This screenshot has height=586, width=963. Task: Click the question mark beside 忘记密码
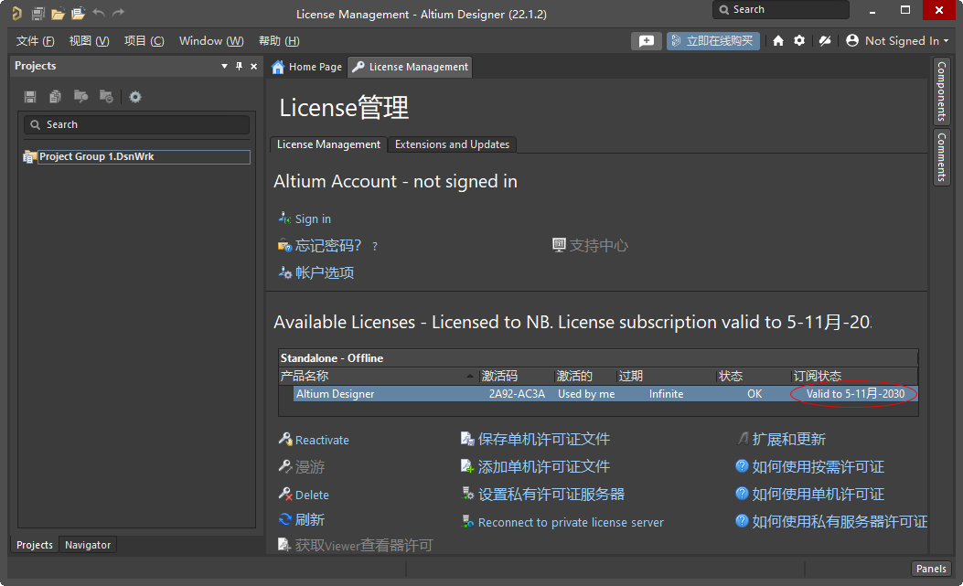click(375, 246)
